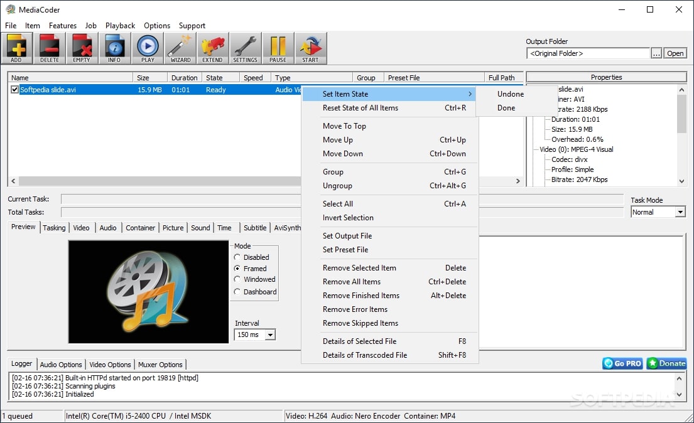The width and height of the screenshot is (694, 423).
Task: Click the browse (...) output folder button
Action: point(656,53)
